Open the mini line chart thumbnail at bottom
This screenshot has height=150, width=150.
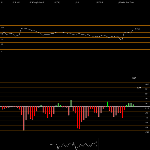(x=74, y=144)
